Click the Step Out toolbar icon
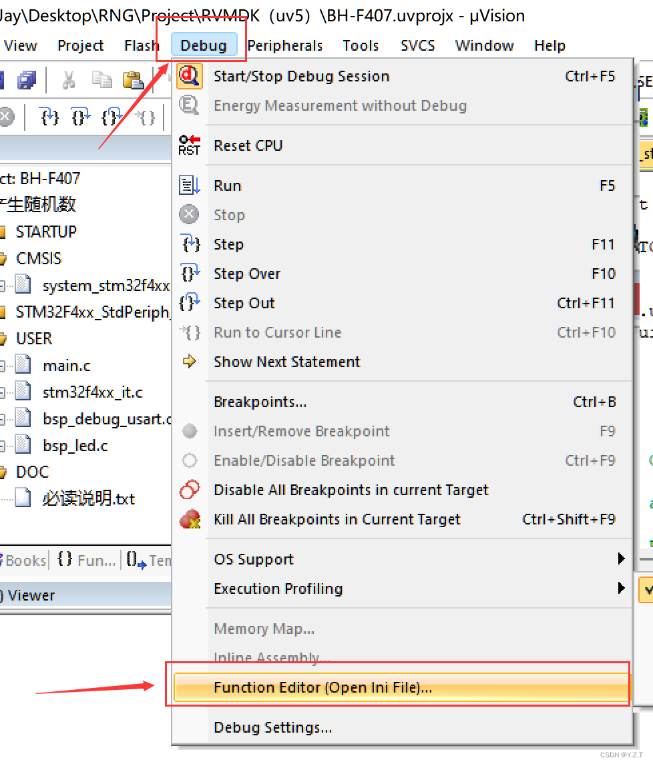The image size is (653, 764). coord(112,117)
